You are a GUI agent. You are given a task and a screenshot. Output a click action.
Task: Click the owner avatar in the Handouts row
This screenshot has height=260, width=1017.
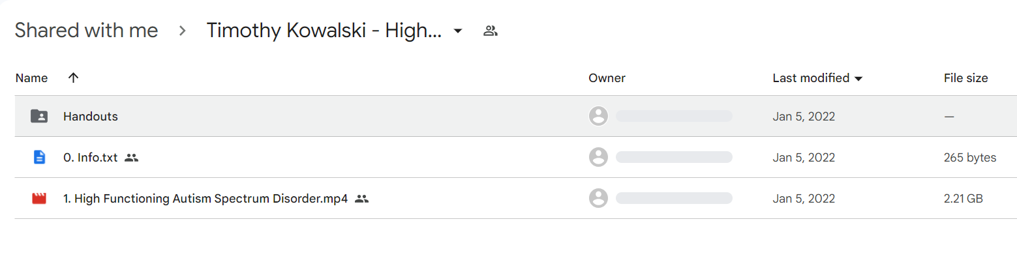coord(598,117)
